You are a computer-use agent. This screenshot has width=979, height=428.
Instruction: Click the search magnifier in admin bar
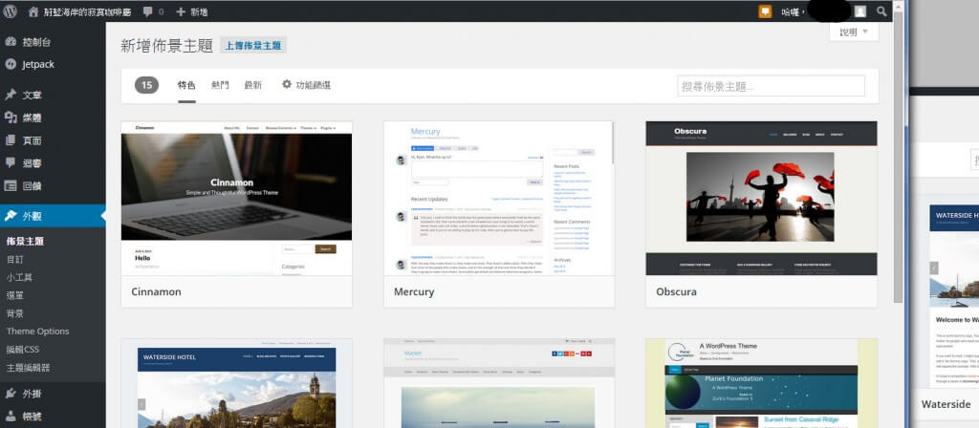coord(881,11)
